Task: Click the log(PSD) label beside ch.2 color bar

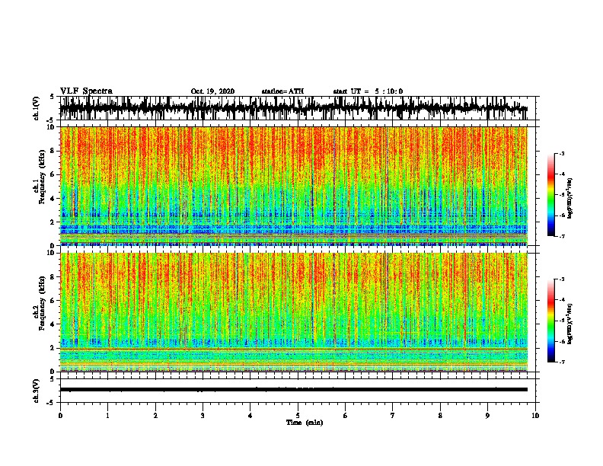Action: 569,324
